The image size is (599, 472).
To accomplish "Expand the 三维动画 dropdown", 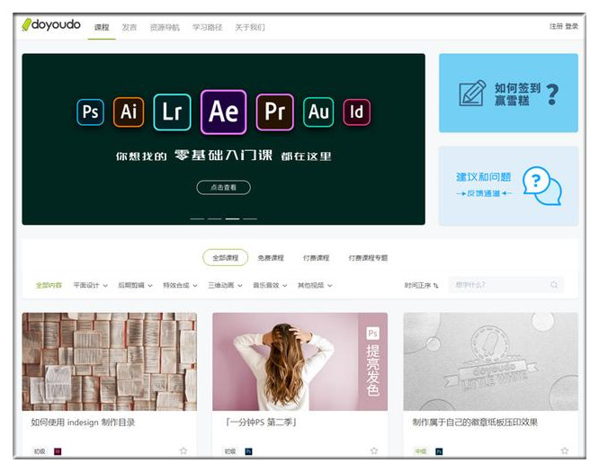I will 225,285.
